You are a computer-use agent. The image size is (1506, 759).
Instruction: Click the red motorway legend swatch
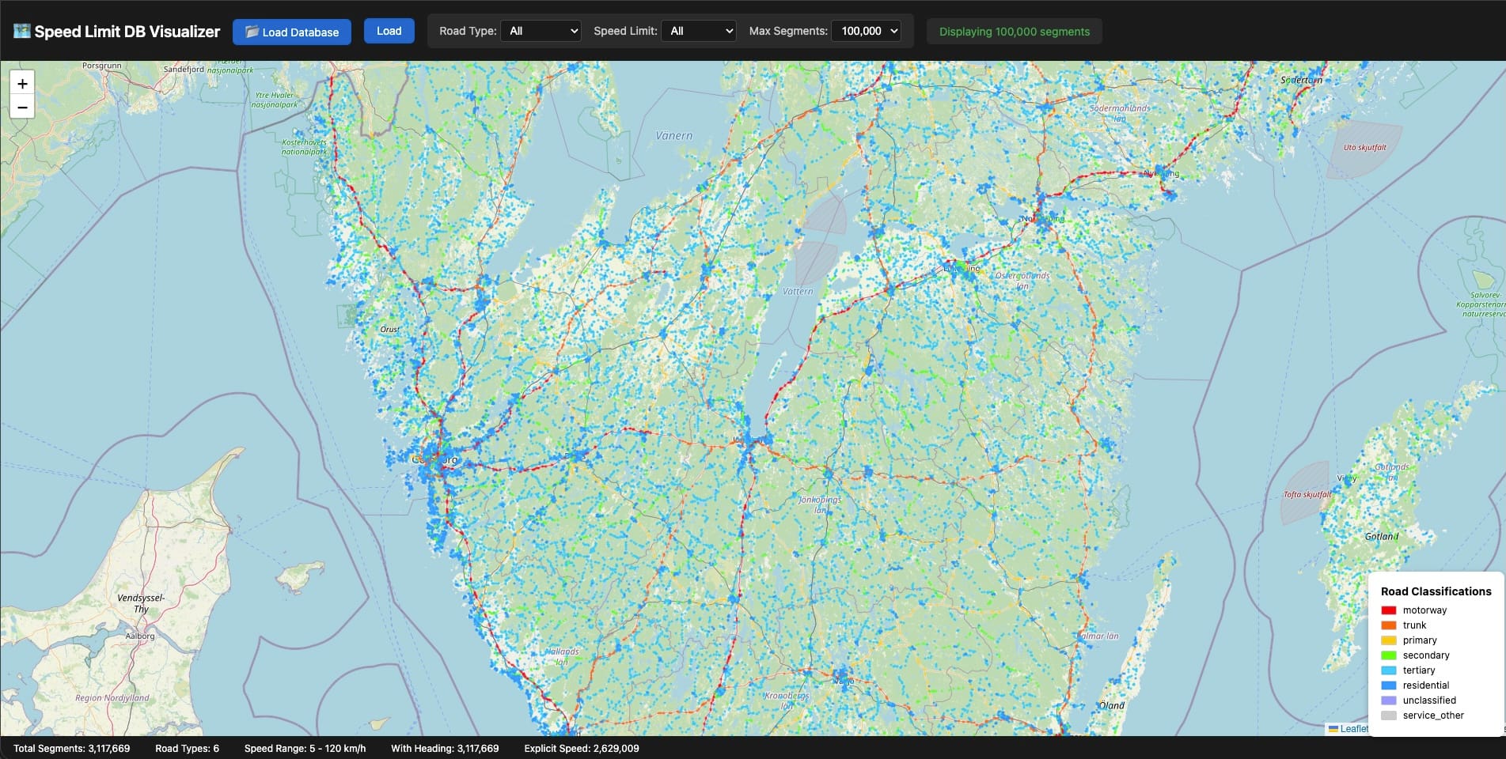tap(1388, 610)
